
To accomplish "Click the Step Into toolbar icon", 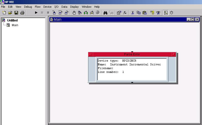I will 54,13.
